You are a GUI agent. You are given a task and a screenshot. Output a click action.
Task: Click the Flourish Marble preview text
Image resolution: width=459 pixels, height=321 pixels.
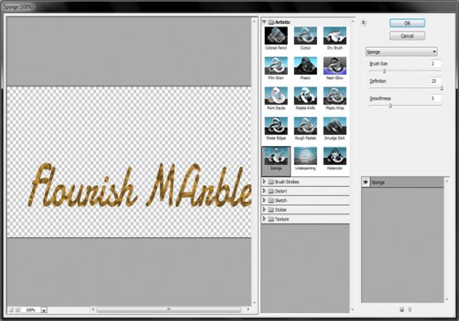139,185
